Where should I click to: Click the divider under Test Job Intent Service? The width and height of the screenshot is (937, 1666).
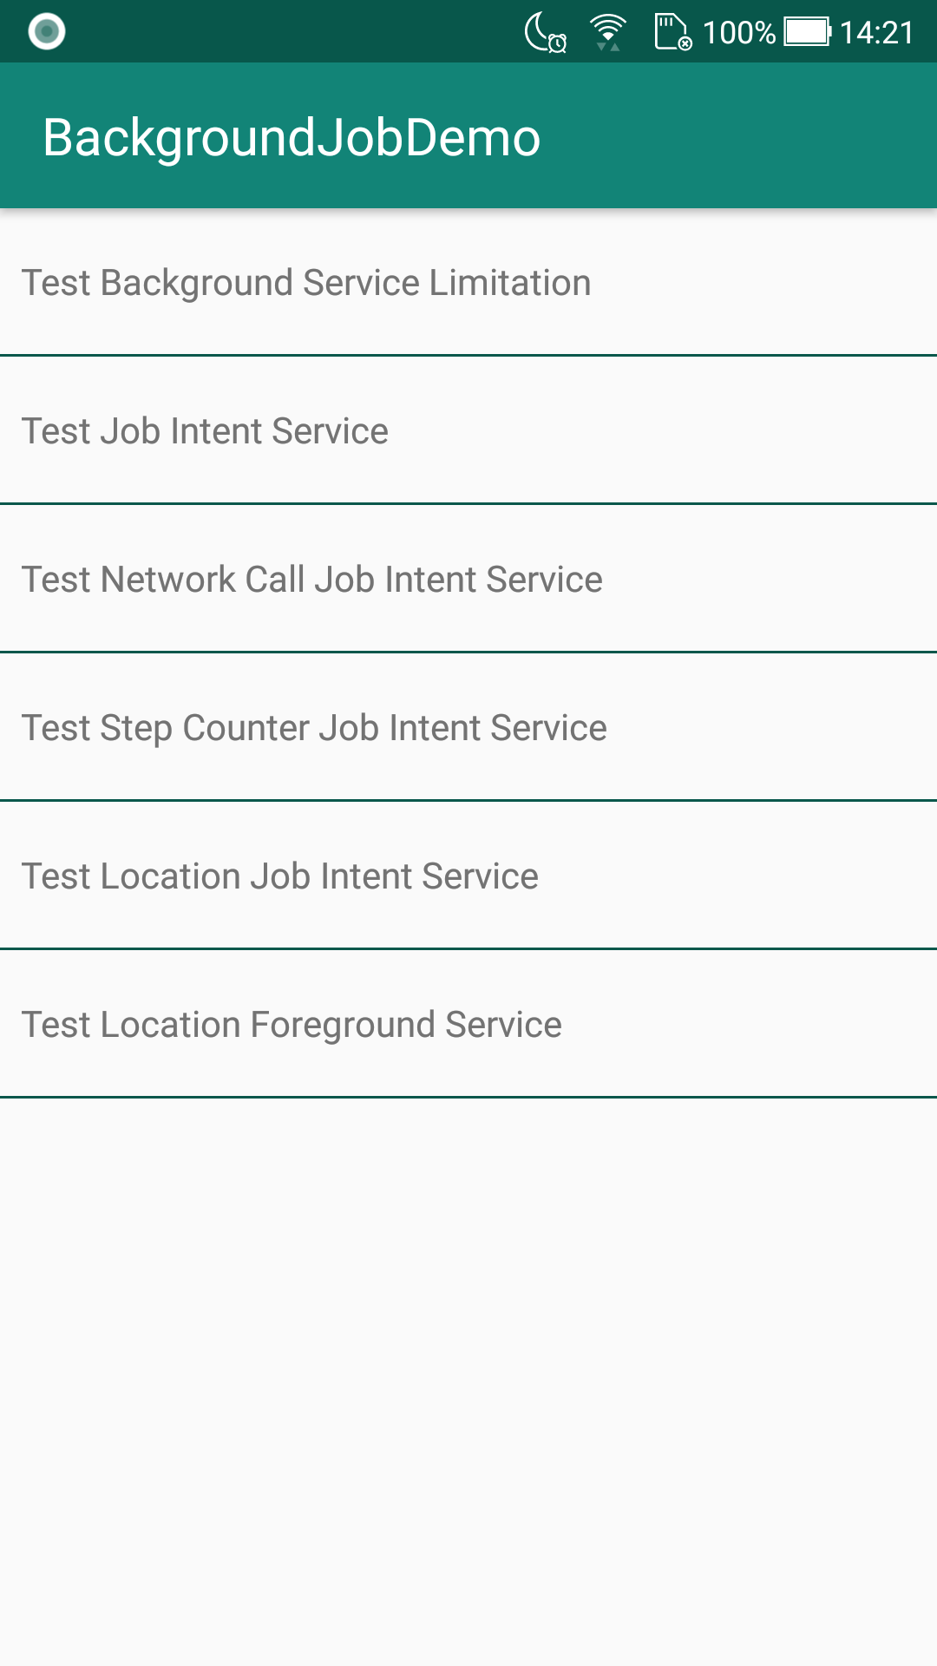point(468,503)
